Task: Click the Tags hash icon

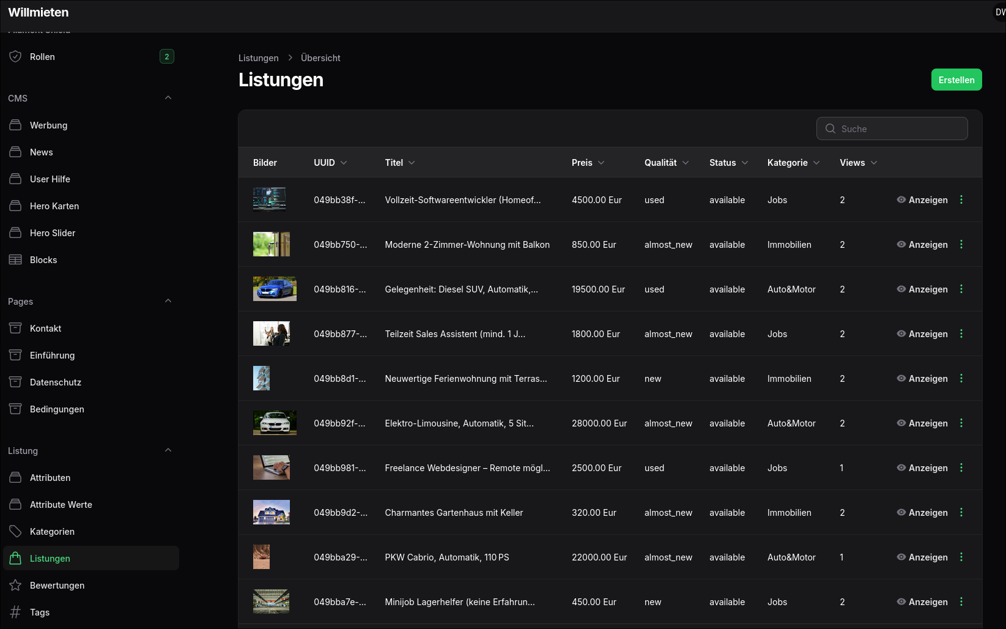Action: (x=15, y=612)
